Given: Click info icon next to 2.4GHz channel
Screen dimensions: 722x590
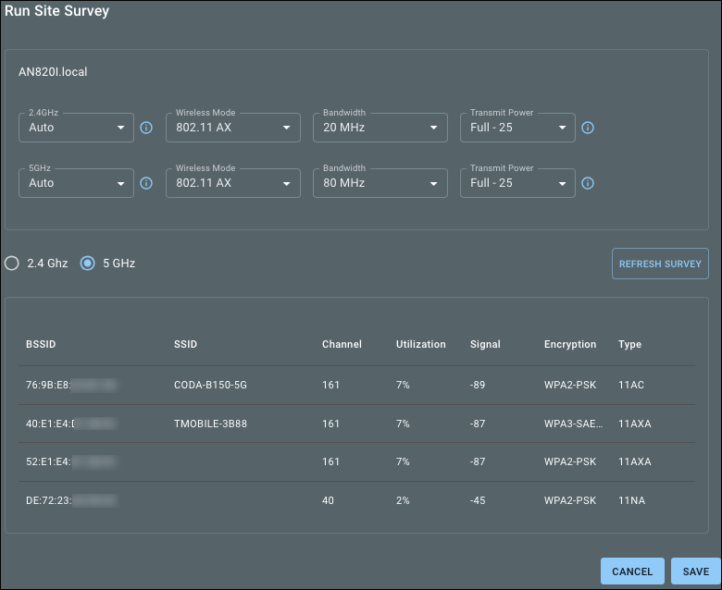Looking at the screenshot, I should coord(145,128).
